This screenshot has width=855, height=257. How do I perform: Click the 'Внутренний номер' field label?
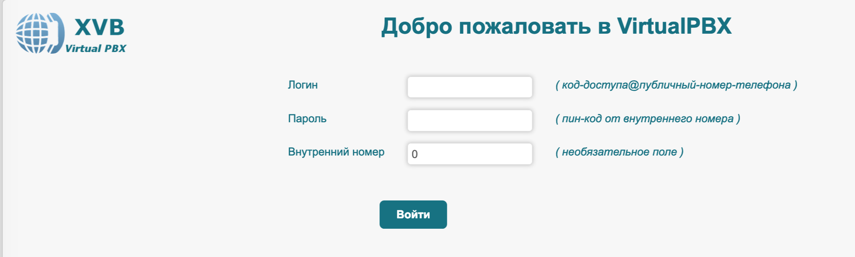point(336,152)
